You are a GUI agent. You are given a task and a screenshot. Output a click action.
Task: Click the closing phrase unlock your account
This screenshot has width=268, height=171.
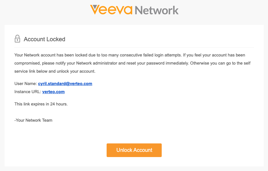(x=77, y=71)
